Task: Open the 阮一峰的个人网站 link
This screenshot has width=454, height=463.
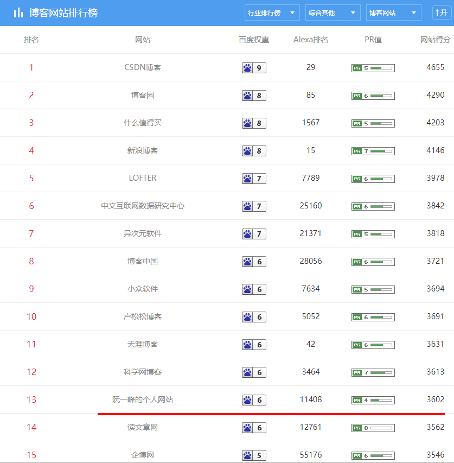Action: coord(143,399)
